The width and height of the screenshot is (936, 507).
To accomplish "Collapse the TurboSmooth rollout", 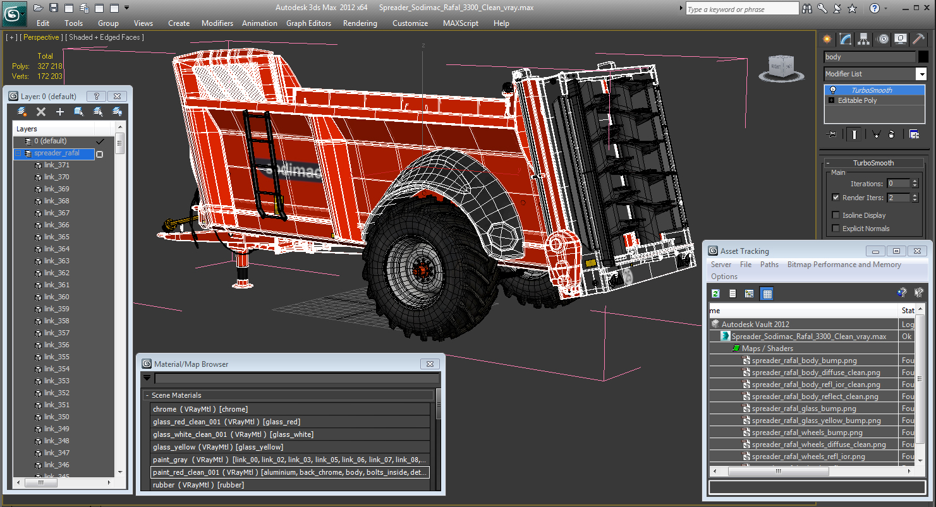I will [x=828, y=163].
